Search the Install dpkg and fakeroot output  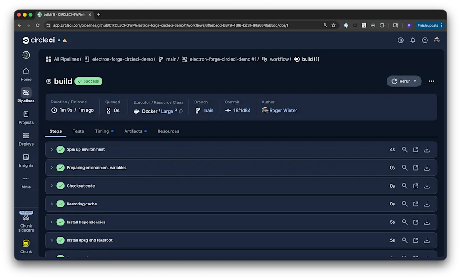404,240
